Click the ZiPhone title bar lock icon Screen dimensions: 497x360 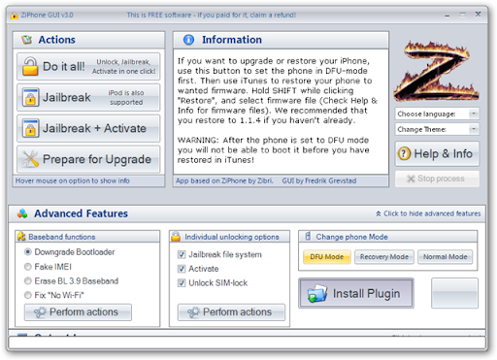pyautogui.click(x=14, y=16)
